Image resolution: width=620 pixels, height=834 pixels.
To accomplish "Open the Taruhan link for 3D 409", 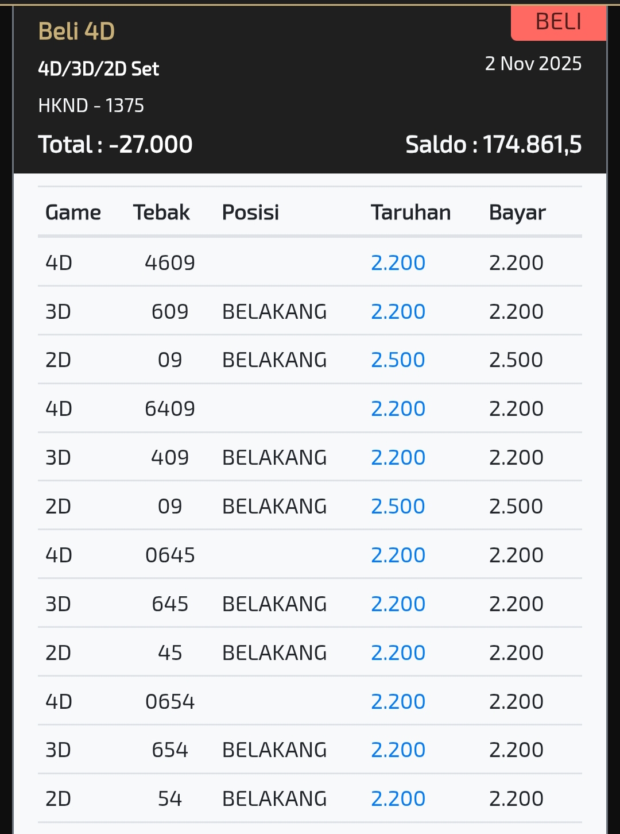I will coord(398,457).
